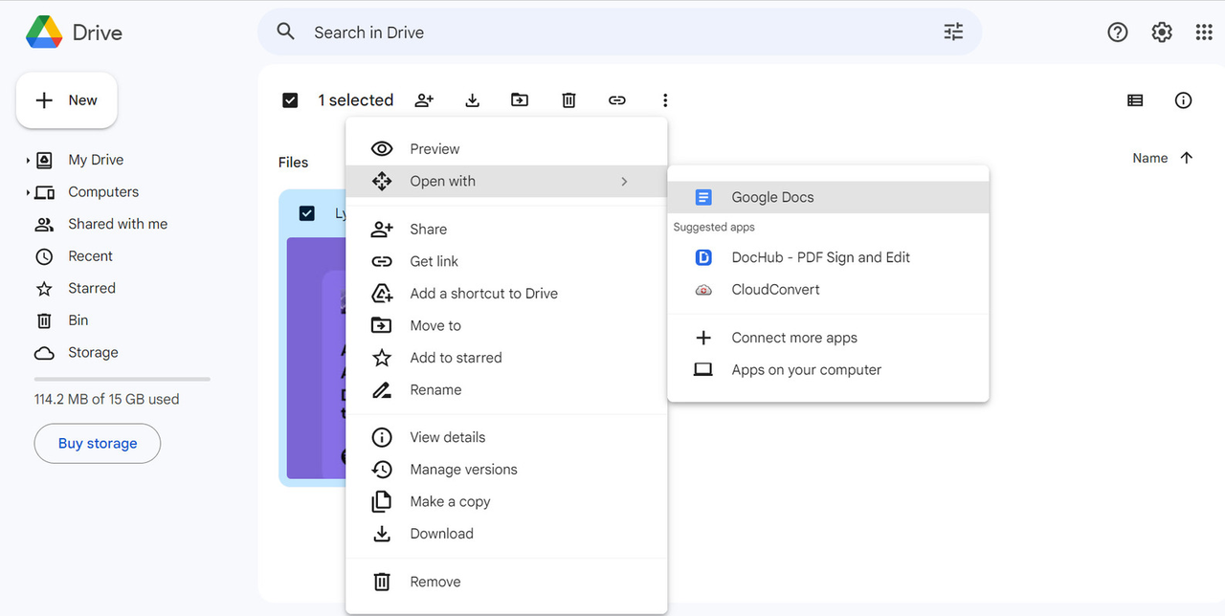This screenshot has width=1225, height=616.
Task: Open the Settings gear icon
Action: point(1162,33)
